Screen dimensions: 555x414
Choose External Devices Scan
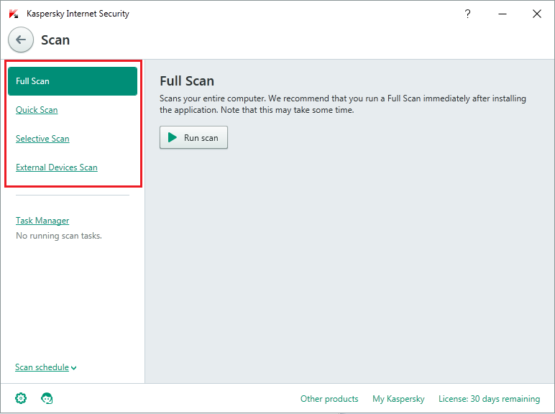pos(56,167)
